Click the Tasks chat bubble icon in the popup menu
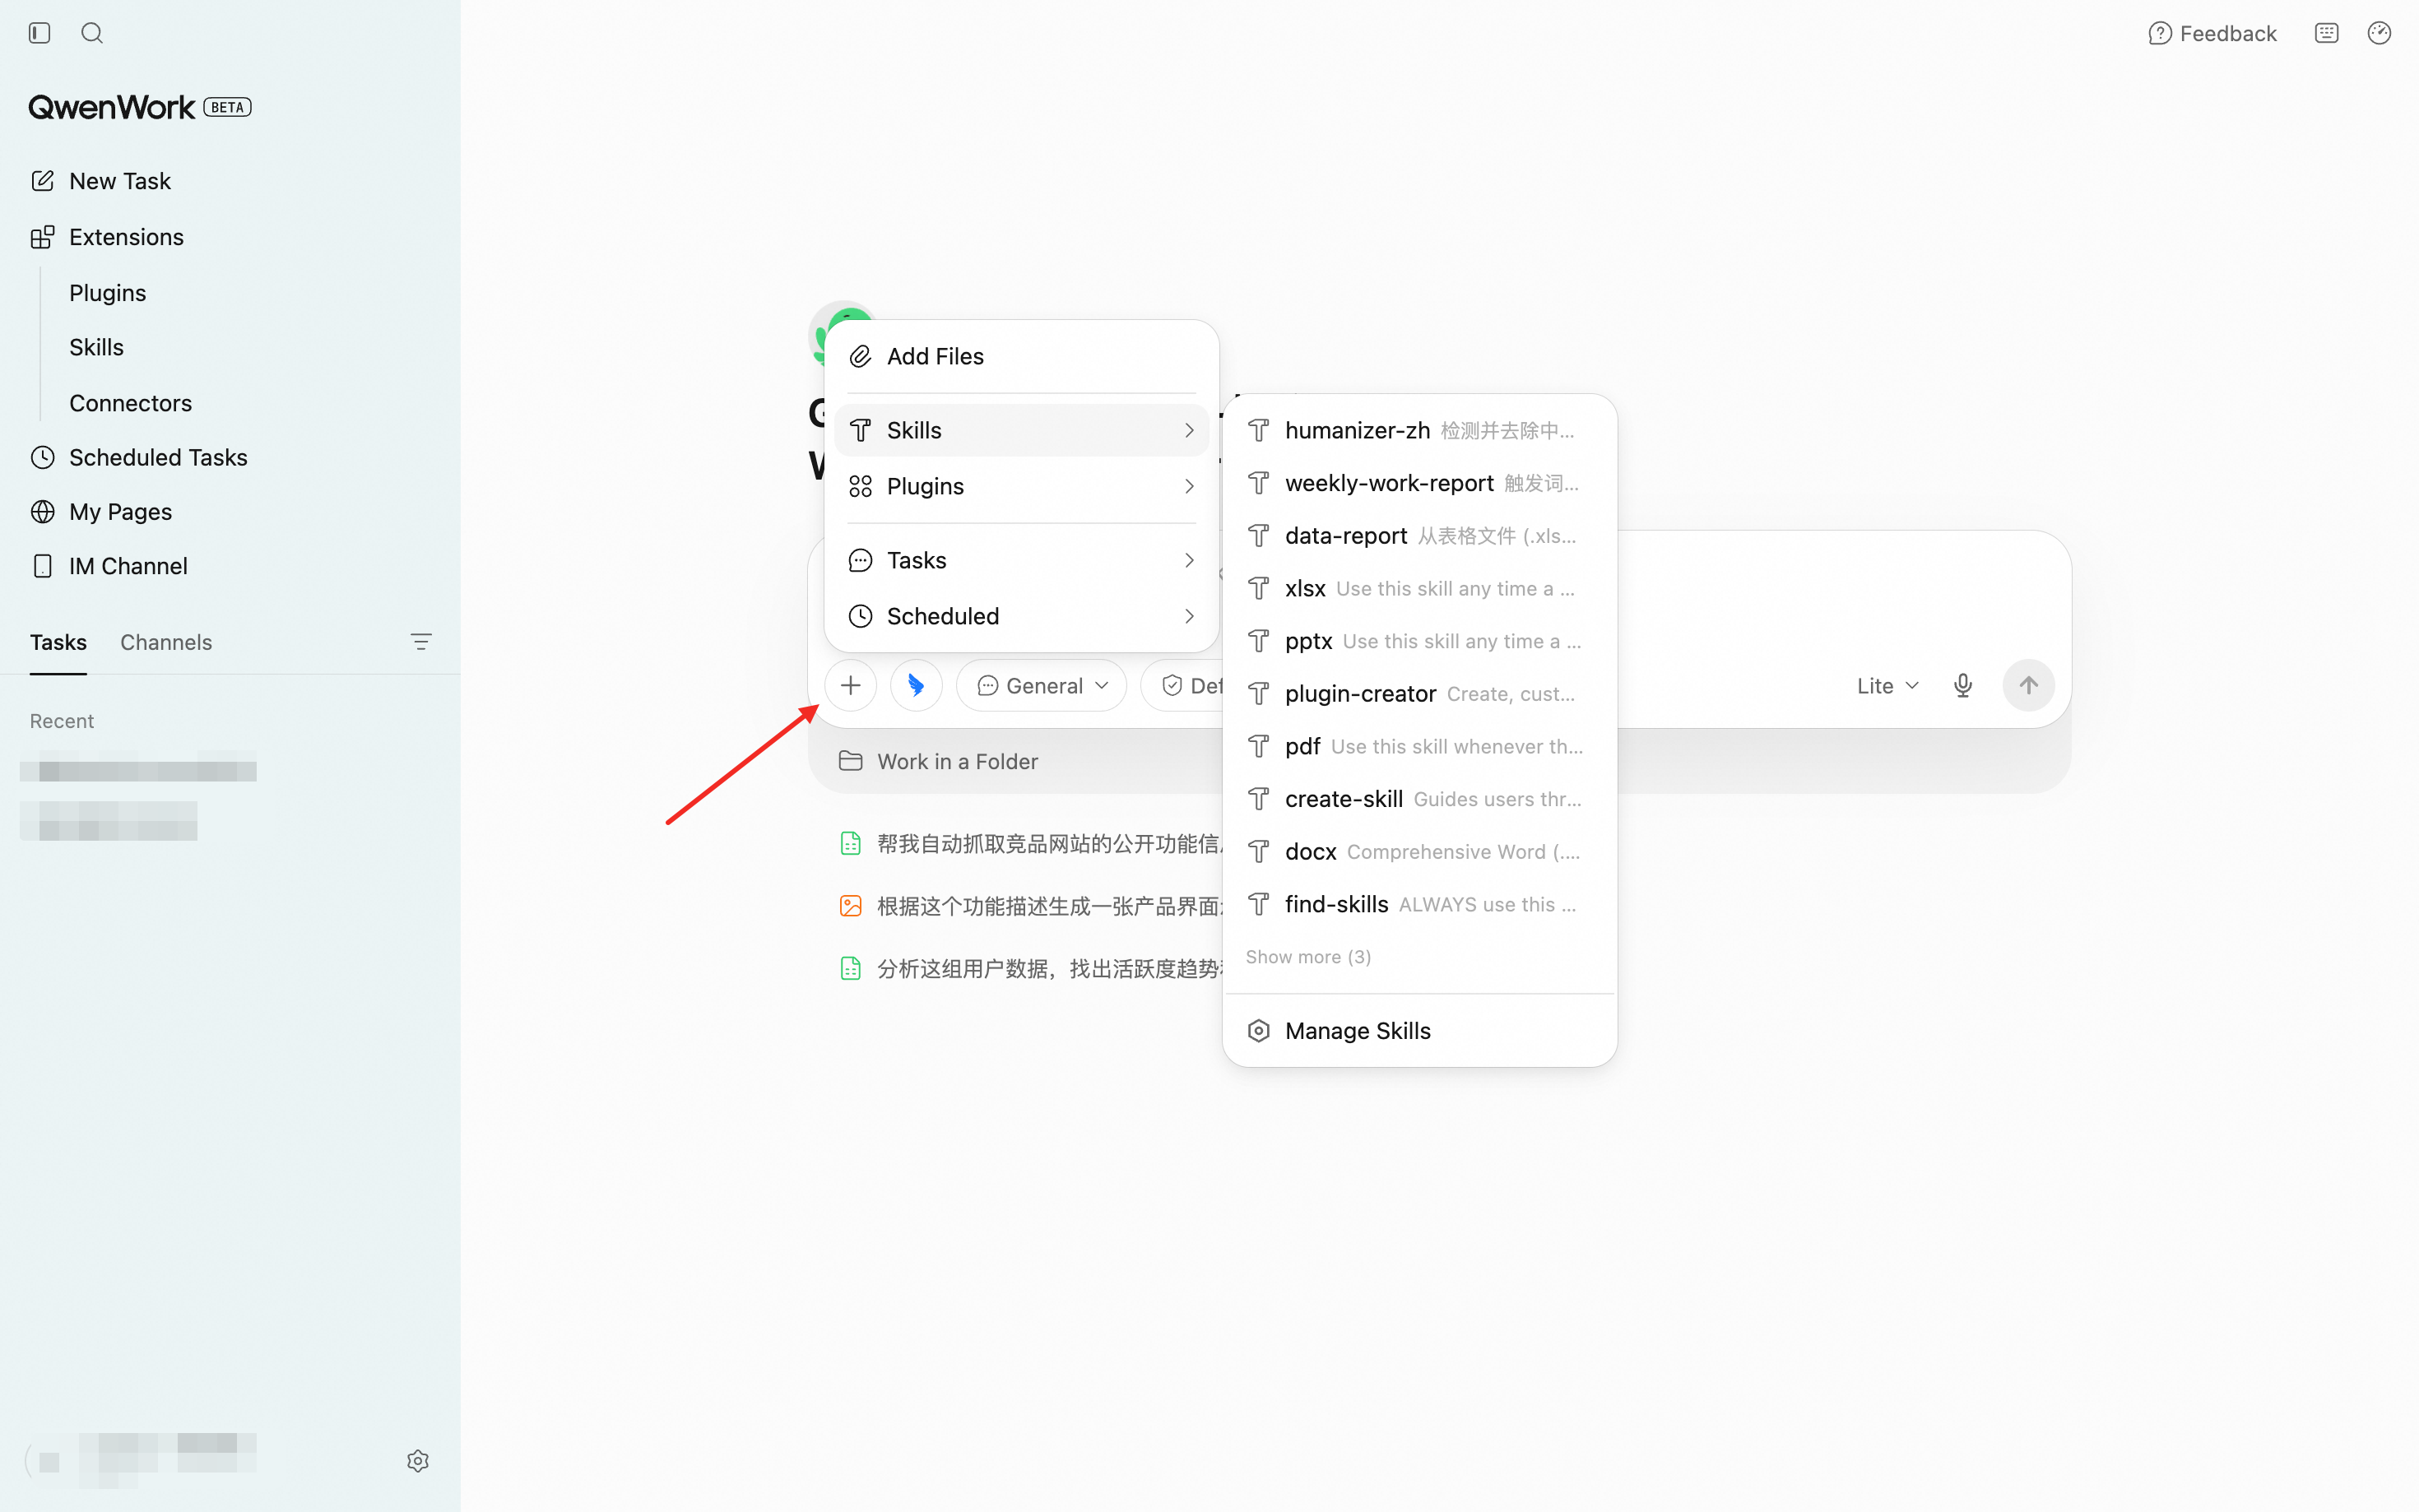The width and height of the screenshot is (2419, 1512). tap(860, 561)
